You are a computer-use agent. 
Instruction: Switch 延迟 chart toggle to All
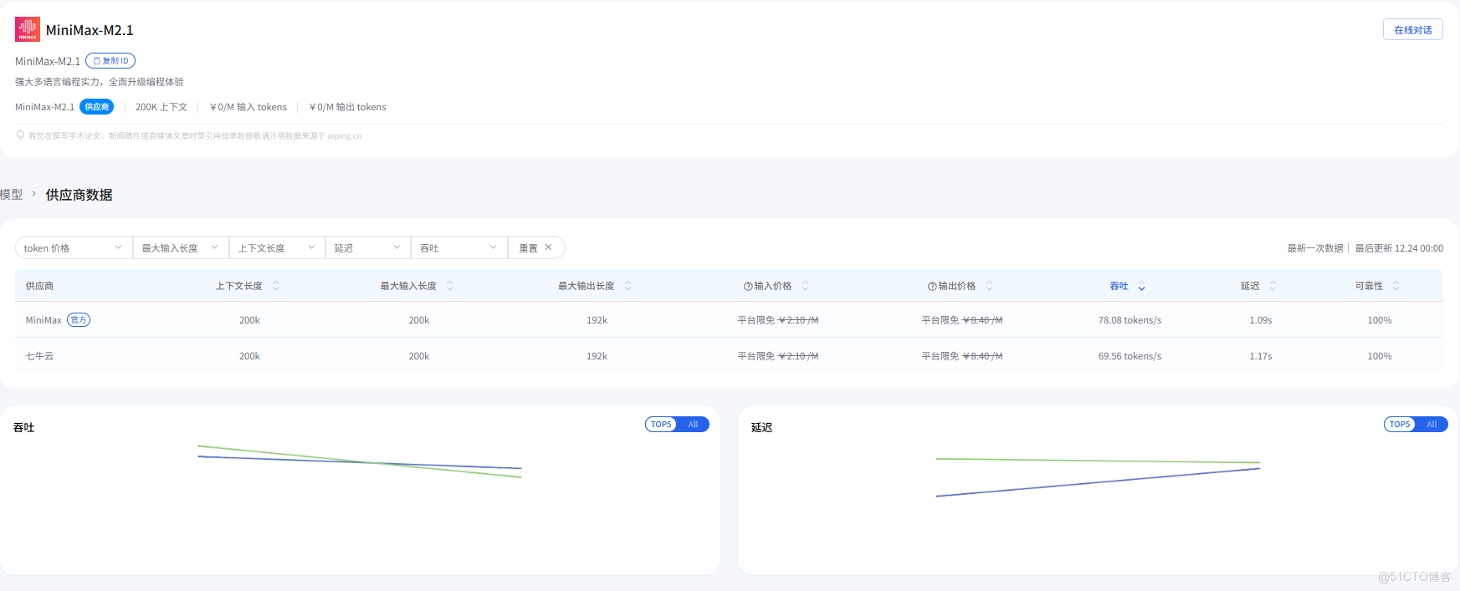click(x=1432, y=425)
